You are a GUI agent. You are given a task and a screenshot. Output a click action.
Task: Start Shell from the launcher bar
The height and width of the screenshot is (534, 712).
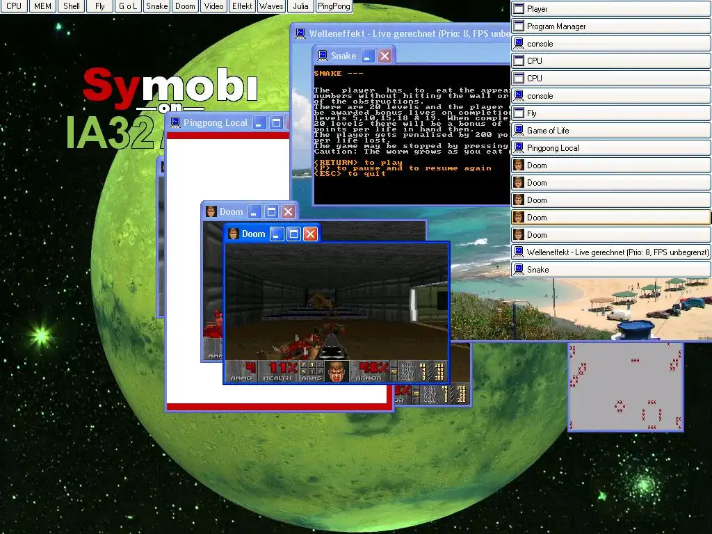point(72,6)
